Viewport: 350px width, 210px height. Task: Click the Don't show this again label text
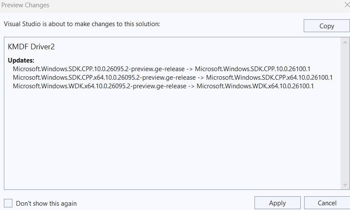(x=46, y=204)
